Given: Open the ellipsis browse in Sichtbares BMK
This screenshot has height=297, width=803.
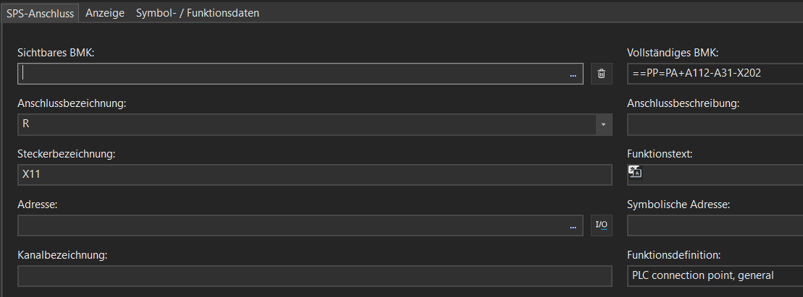Looking at the screenshot, I should (573, 74).
